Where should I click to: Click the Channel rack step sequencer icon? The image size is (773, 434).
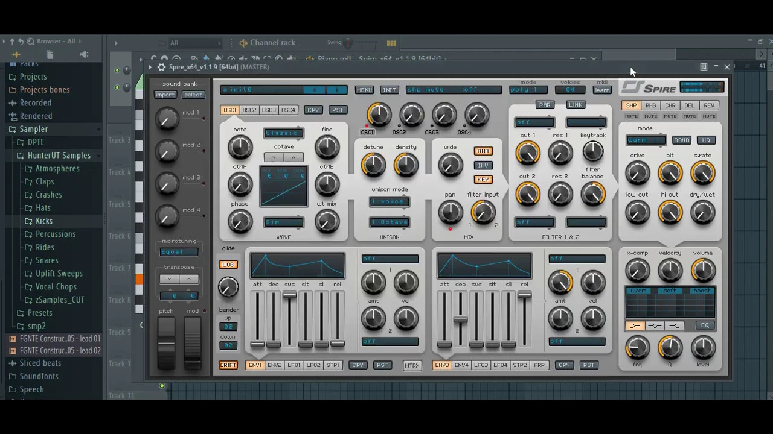[x=391, y=43]
